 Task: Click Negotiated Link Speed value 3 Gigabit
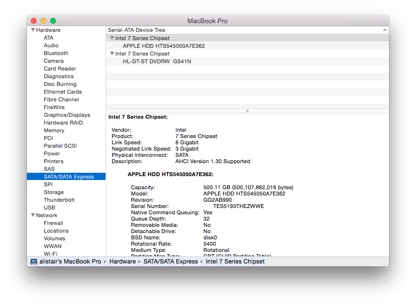click(x=187, y=149)
